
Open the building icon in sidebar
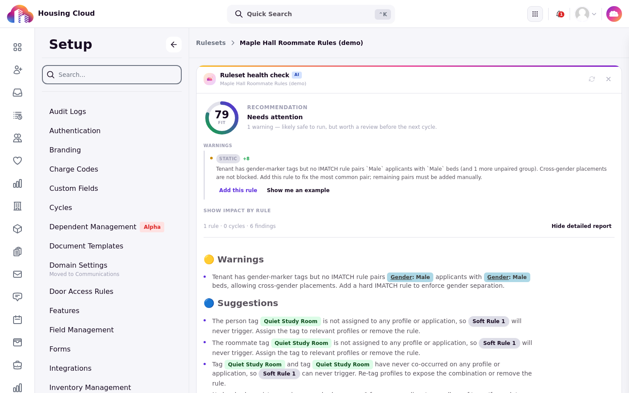click(17, 206)
